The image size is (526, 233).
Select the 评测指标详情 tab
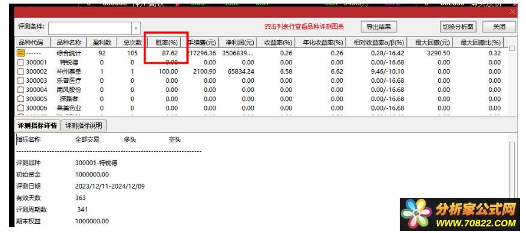pos(37,126)
